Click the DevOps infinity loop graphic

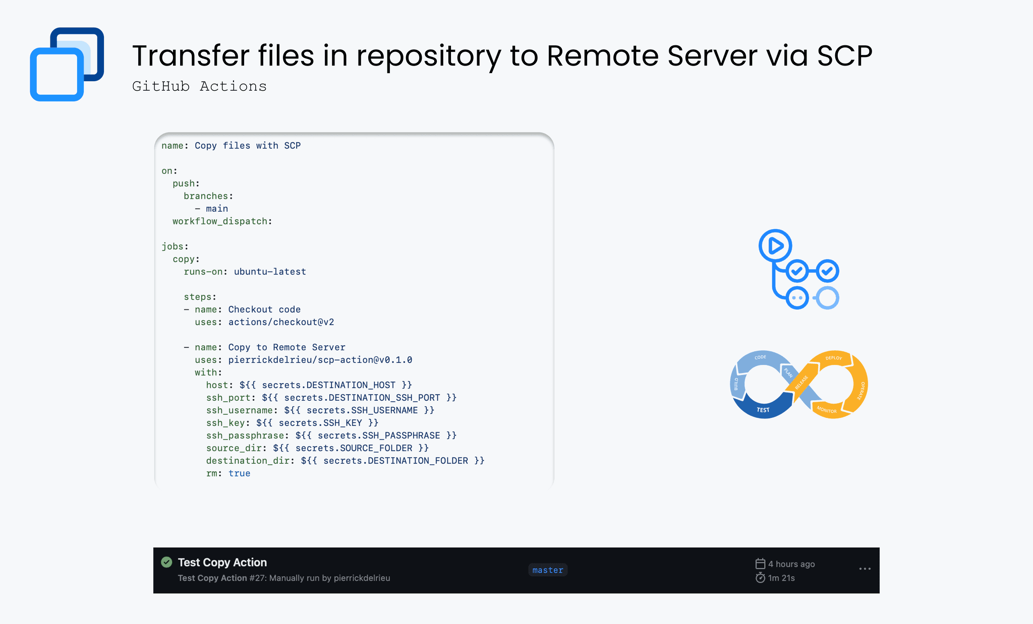(799, 385)
